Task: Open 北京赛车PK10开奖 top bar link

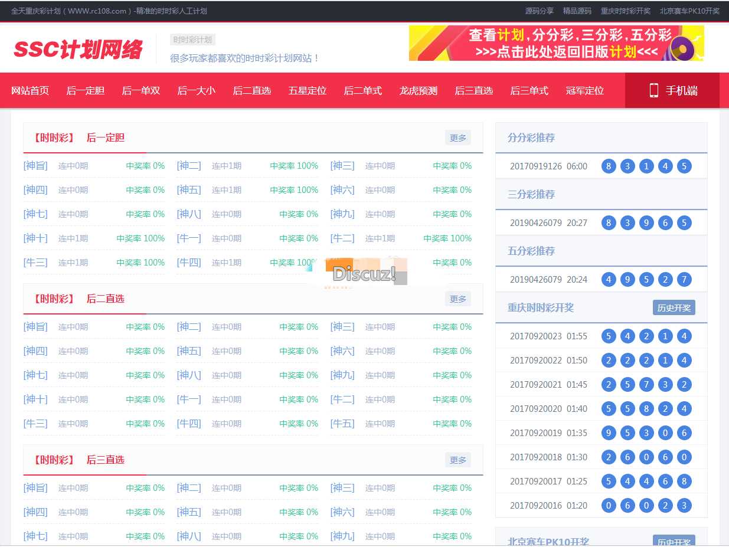Action: tap(689, 11)
